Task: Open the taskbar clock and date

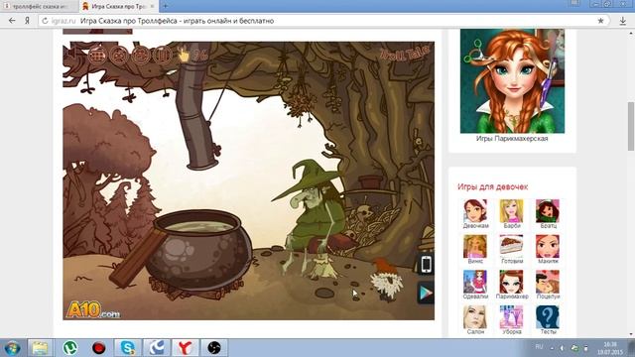Action: click(x=609, y=348)
